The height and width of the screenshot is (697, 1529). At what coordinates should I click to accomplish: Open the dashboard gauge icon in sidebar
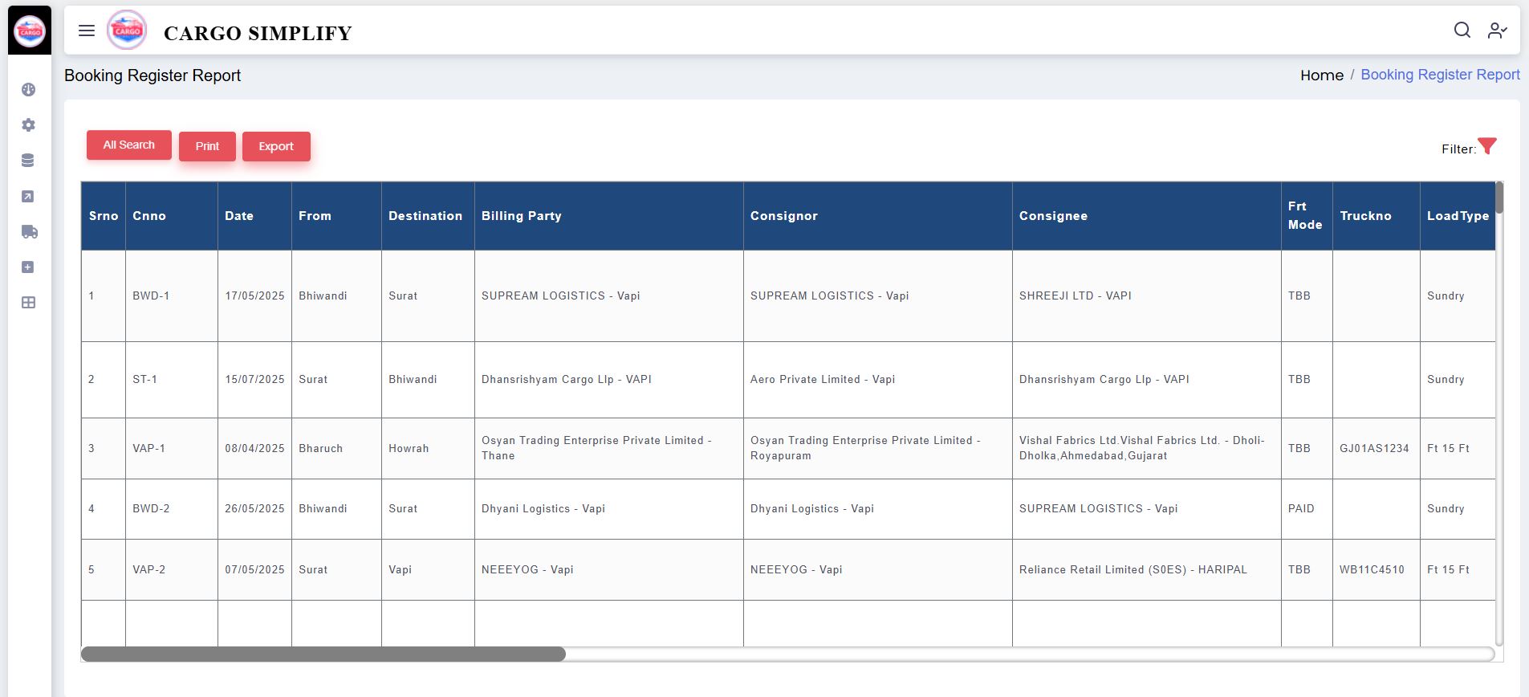point(29,90)
